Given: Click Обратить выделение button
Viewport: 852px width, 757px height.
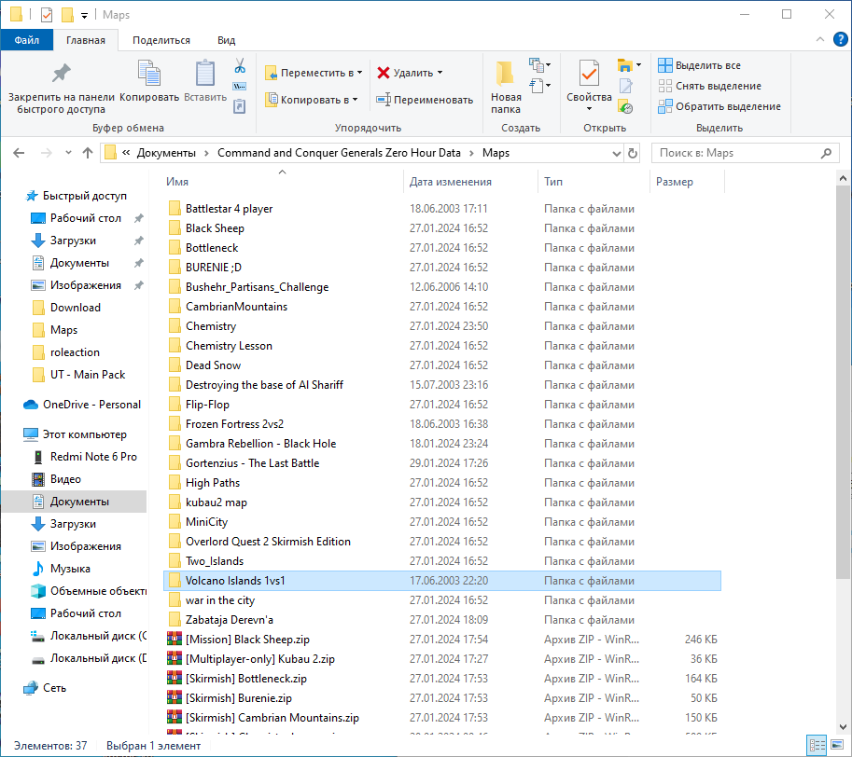Looking at the screenshot, I should (x=719, y=106).
